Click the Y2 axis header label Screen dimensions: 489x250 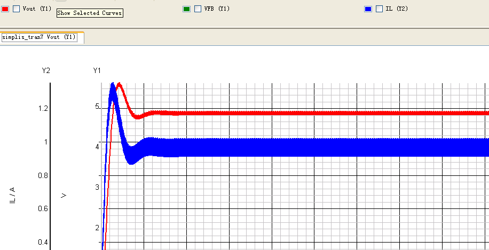coord(46,70)
